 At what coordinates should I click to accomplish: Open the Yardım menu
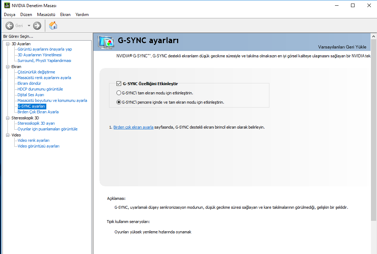point(82,15)
